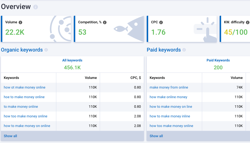Viewport: 250px width, 143px height.
Task: Open keyword 'to make money online'
Action: (21, 107)
